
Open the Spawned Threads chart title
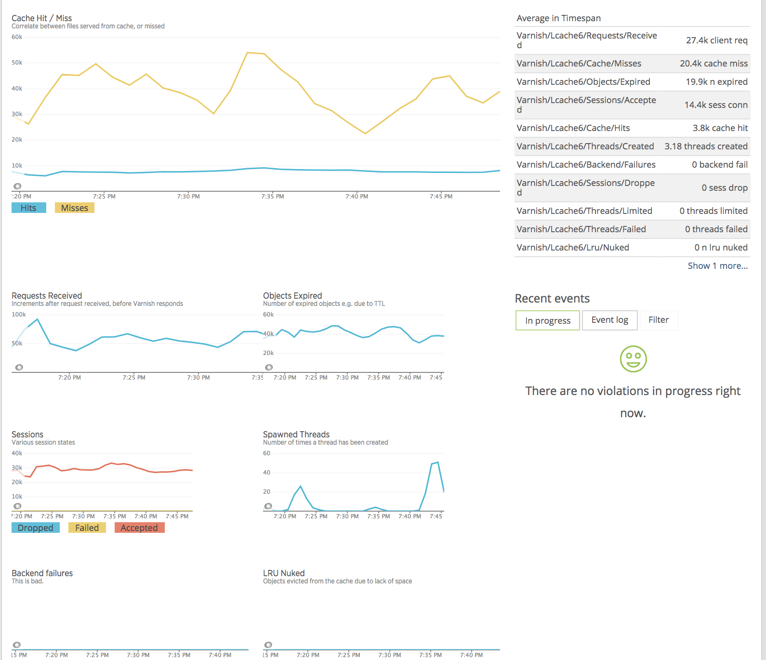pos(296,435)
